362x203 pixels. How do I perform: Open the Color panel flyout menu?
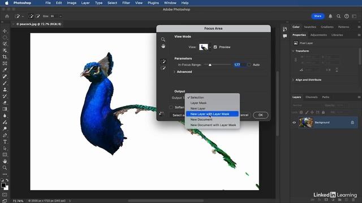[359, 27]
